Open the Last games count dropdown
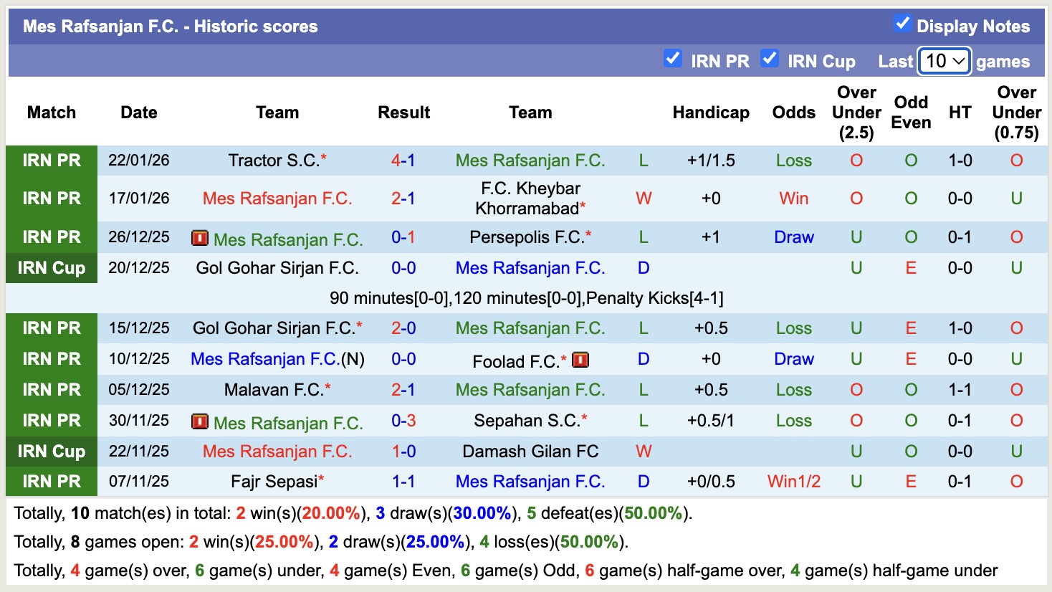1052x592 pixels. [x=944, y=62]
